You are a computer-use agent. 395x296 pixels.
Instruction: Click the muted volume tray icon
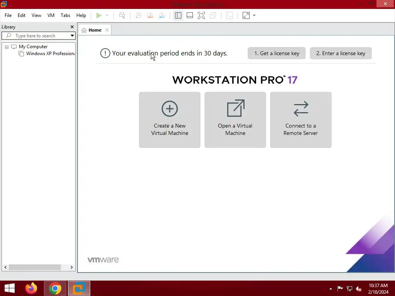tap(359, 288)
